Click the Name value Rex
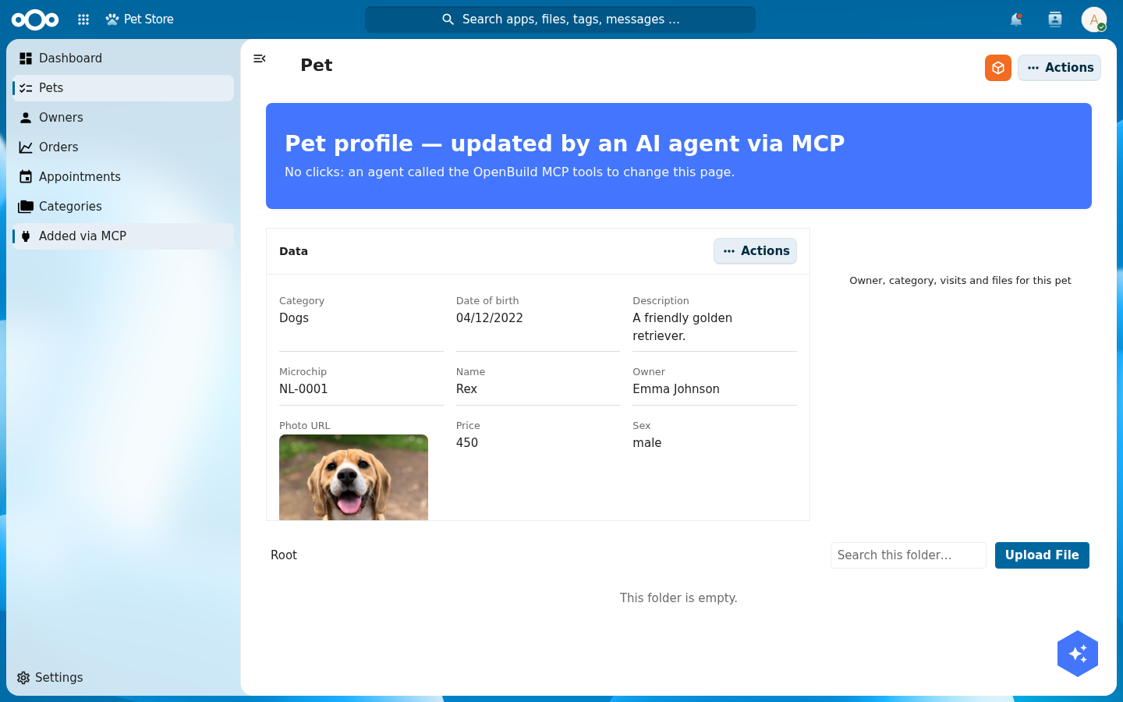Image resolution: width=1123 pixels, height=702 pixels. click(x=466, y=389)
